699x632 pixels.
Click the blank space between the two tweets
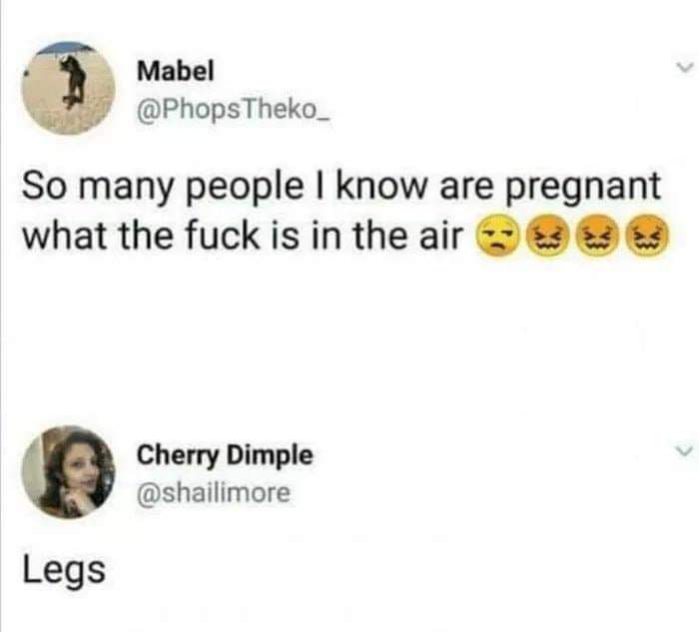[x=349, y=338]
